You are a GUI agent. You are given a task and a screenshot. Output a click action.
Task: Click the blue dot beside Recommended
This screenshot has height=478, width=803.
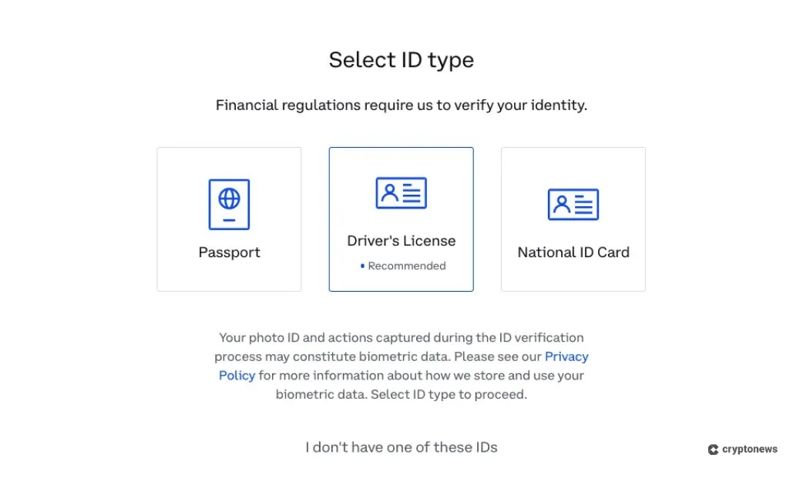click(361, 266)
